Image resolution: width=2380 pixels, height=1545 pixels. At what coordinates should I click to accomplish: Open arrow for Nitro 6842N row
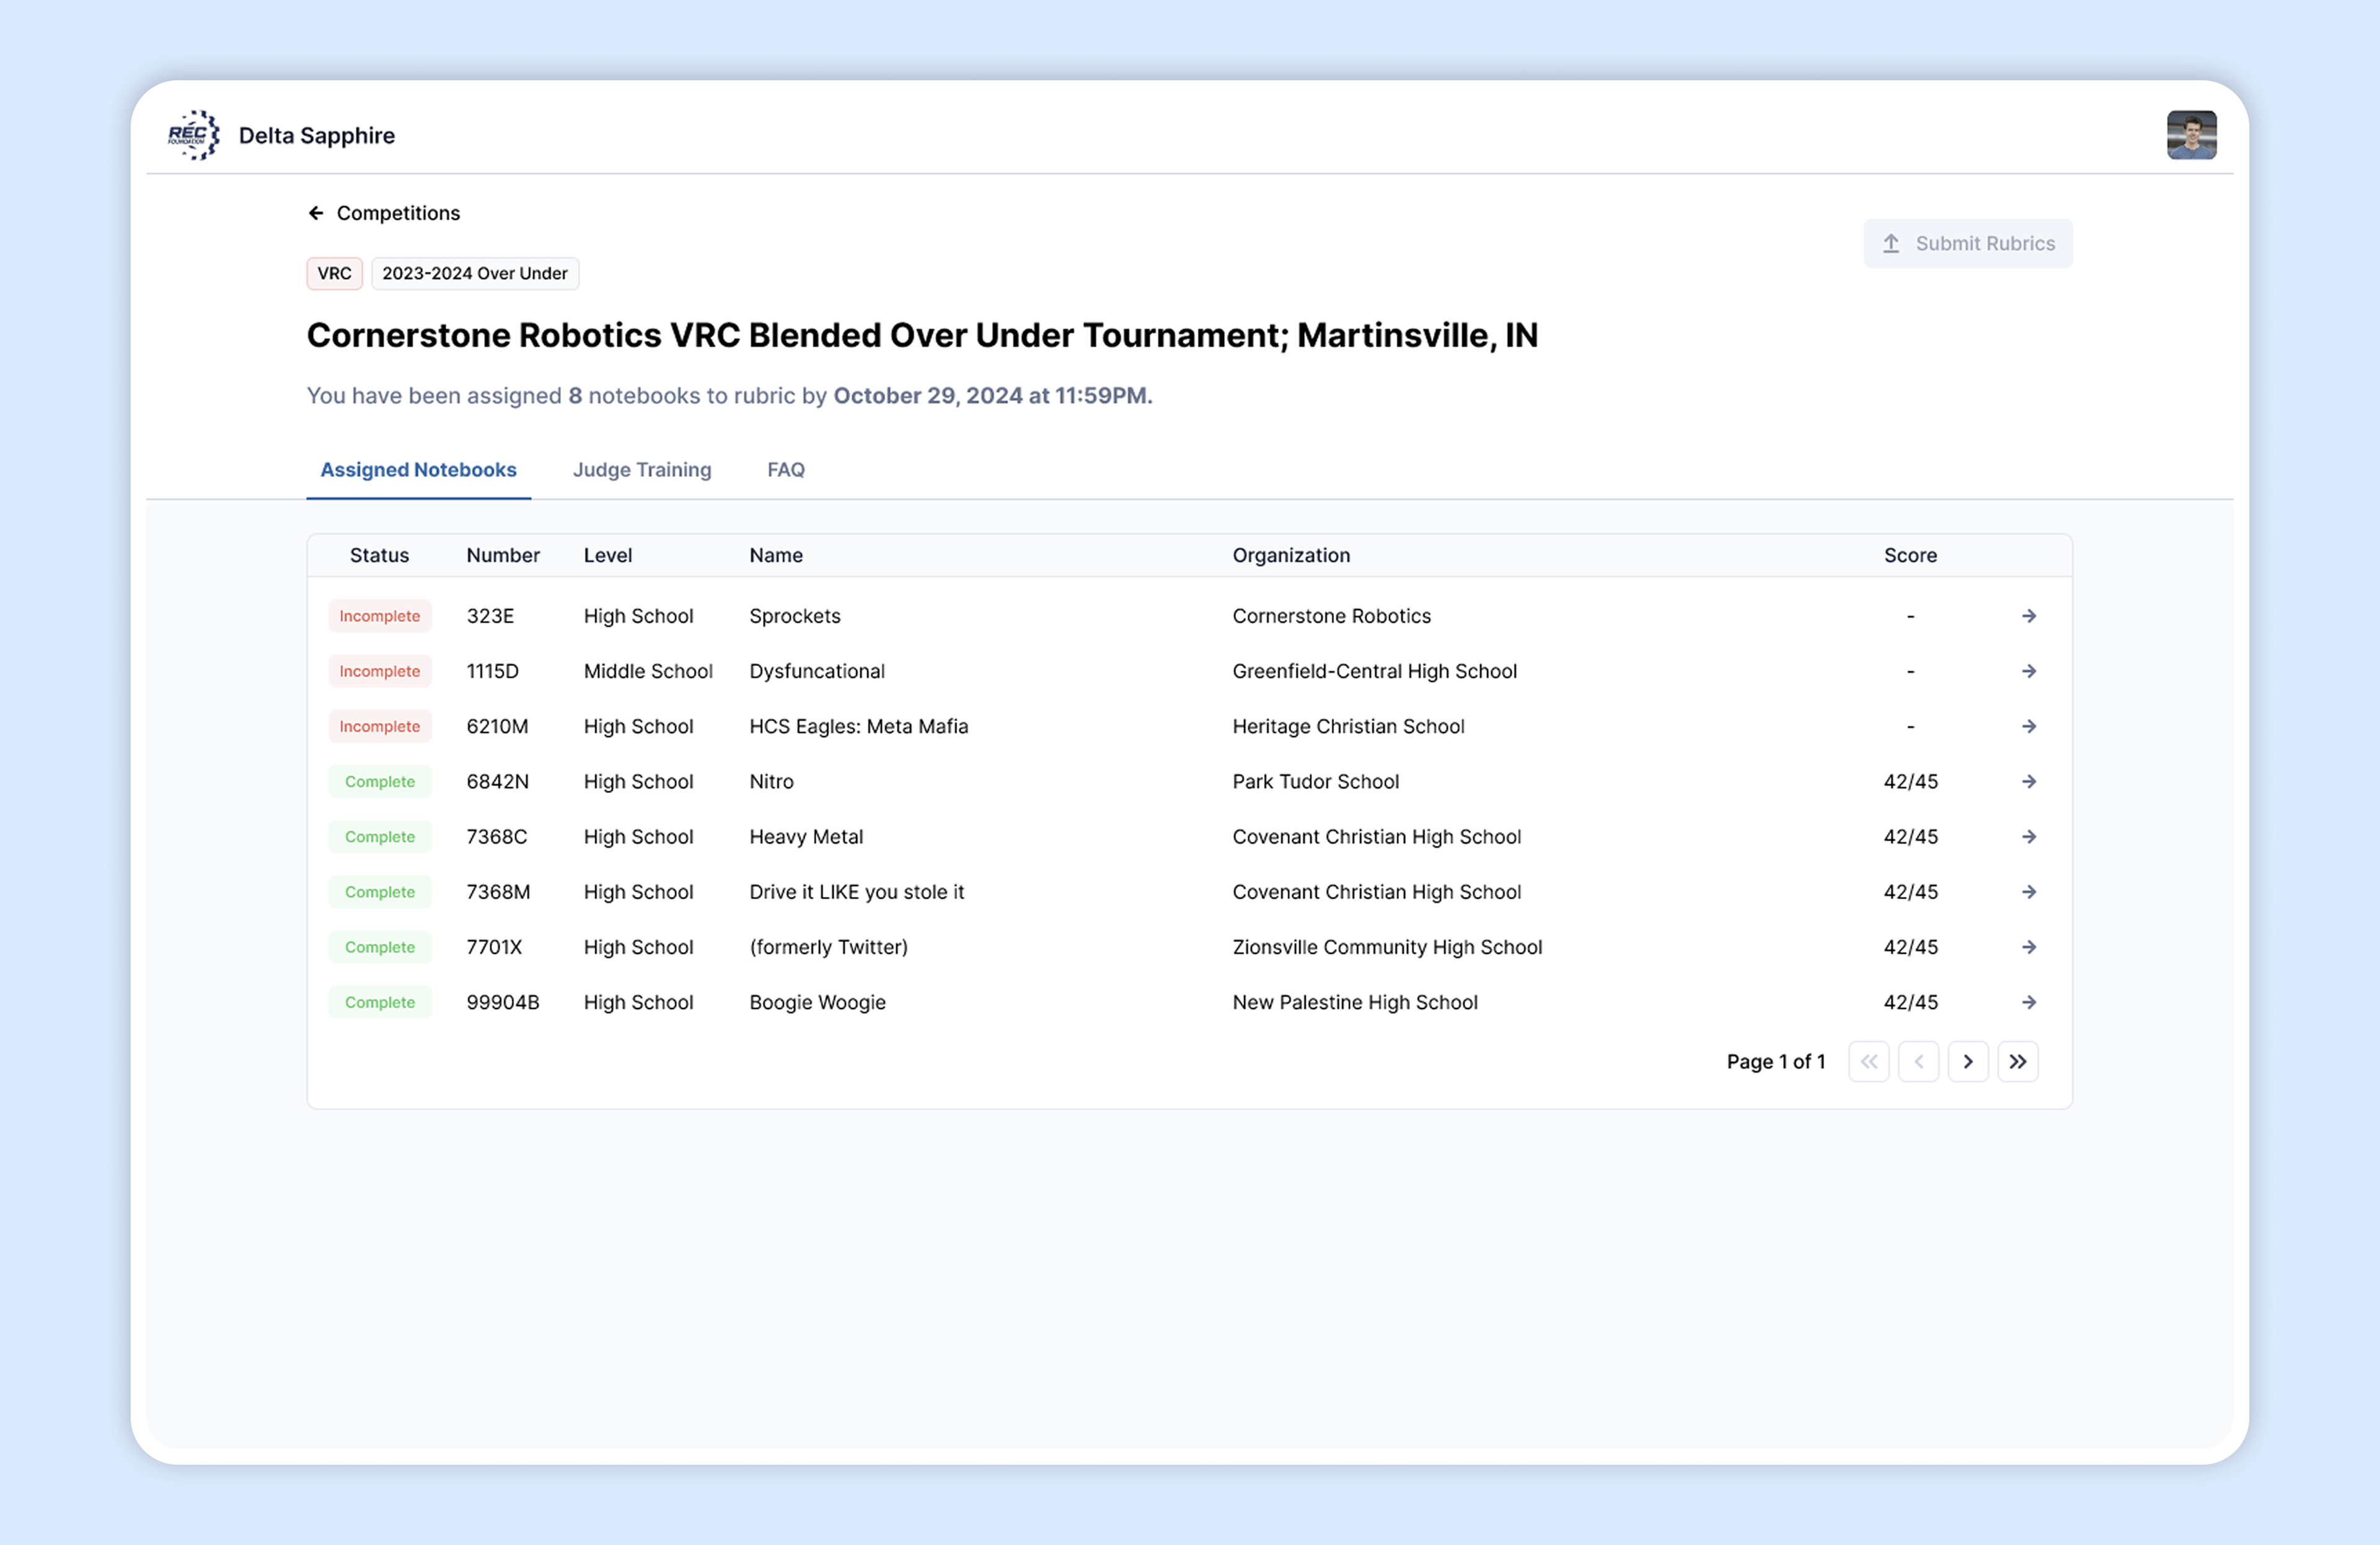pos(2027,782)
